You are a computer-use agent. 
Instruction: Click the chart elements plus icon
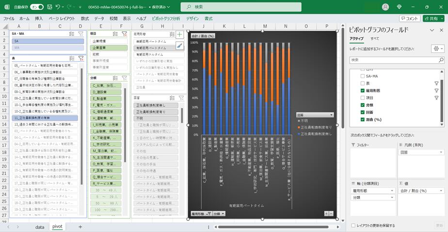(x=179, y=35)
